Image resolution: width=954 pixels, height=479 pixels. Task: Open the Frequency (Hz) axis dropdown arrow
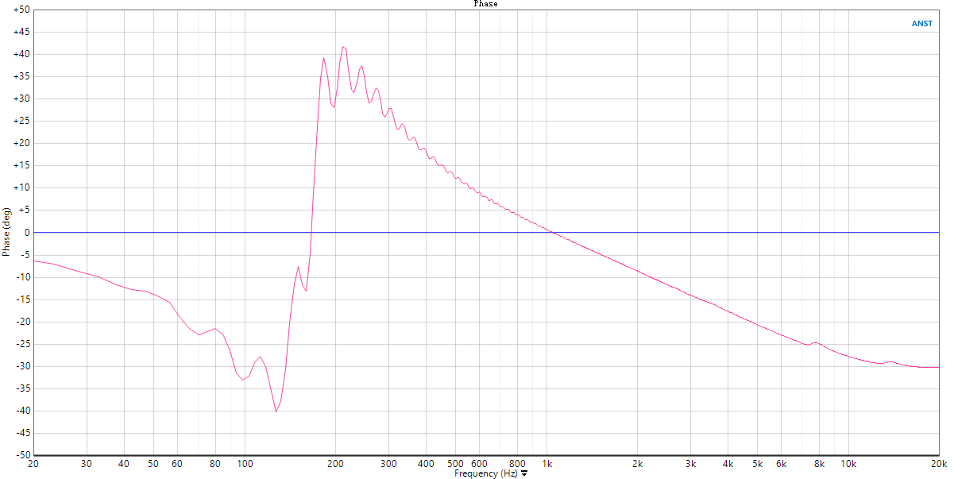point(524,474)
